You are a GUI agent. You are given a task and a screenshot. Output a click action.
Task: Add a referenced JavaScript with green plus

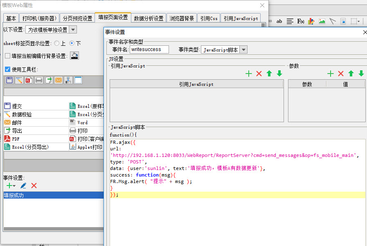(249, 74)
